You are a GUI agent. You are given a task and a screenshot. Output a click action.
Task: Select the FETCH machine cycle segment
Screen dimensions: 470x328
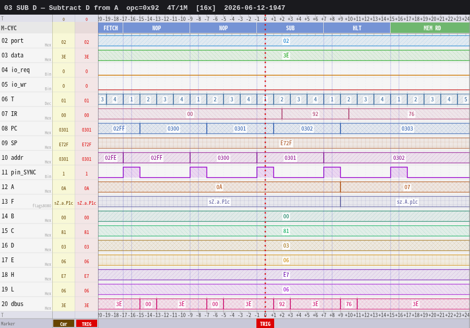point(111,28)
